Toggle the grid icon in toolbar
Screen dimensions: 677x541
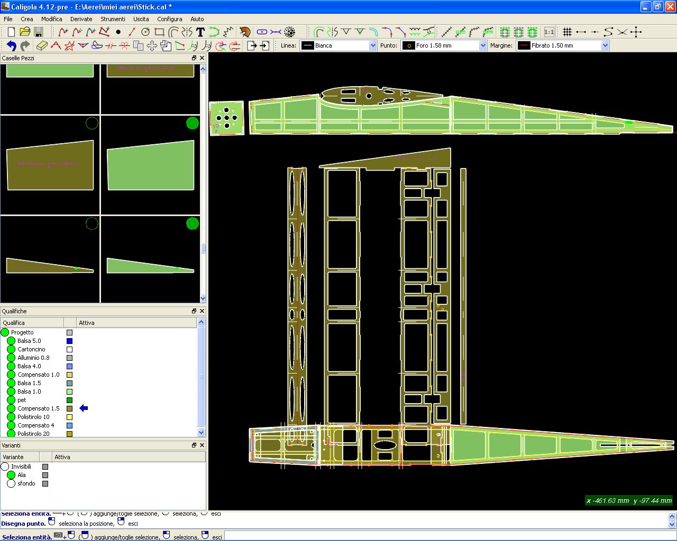tap(567, 32)
